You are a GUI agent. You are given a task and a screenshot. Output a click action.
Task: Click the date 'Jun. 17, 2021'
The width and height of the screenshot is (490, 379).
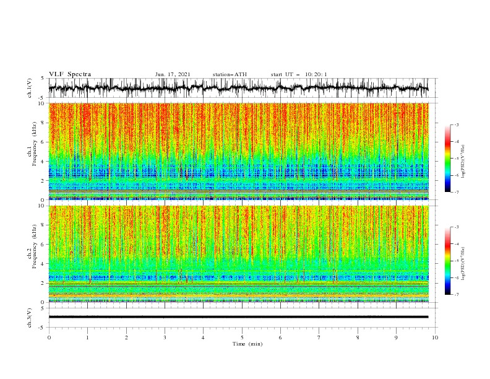[173, 74]
